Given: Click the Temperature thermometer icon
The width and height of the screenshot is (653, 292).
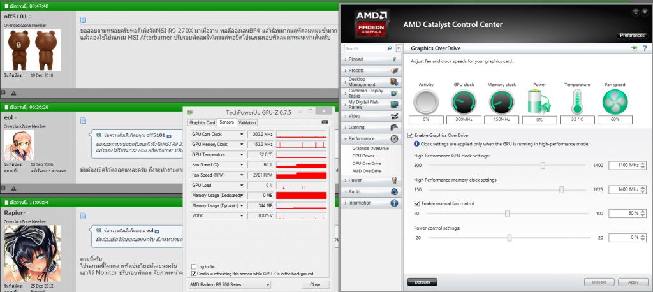Looking at the screenshot, I should (x=577, y=102).
